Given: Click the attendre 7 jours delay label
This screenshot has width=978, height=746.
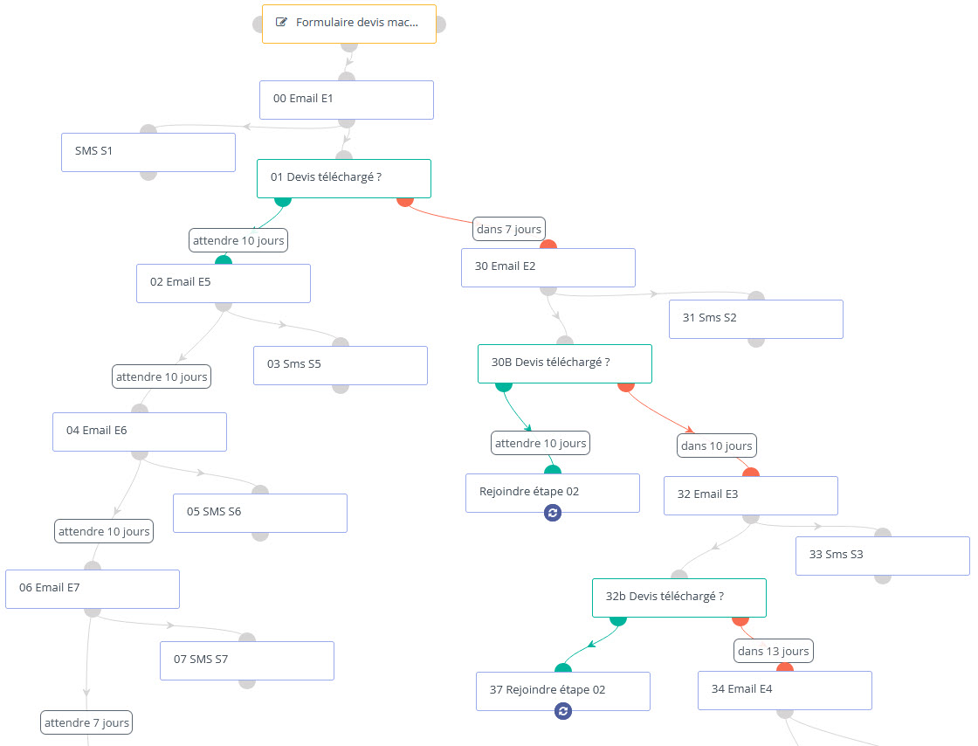Looking at the screenshot, I should click(86, 722).
